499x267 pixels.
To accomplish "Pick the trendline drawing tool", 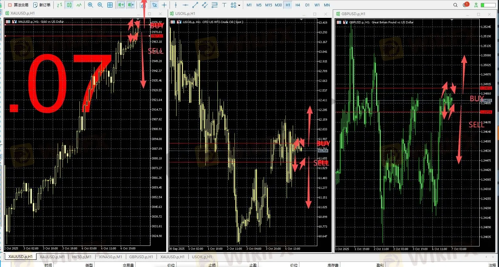I will [195, 5].
